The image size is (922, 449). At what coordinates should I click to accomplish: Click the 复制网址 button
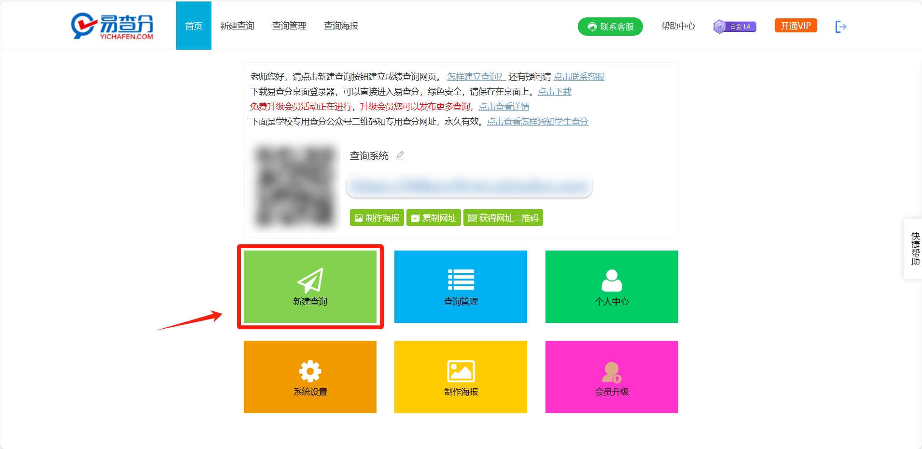pyautogui.click(x=433, y=218)
